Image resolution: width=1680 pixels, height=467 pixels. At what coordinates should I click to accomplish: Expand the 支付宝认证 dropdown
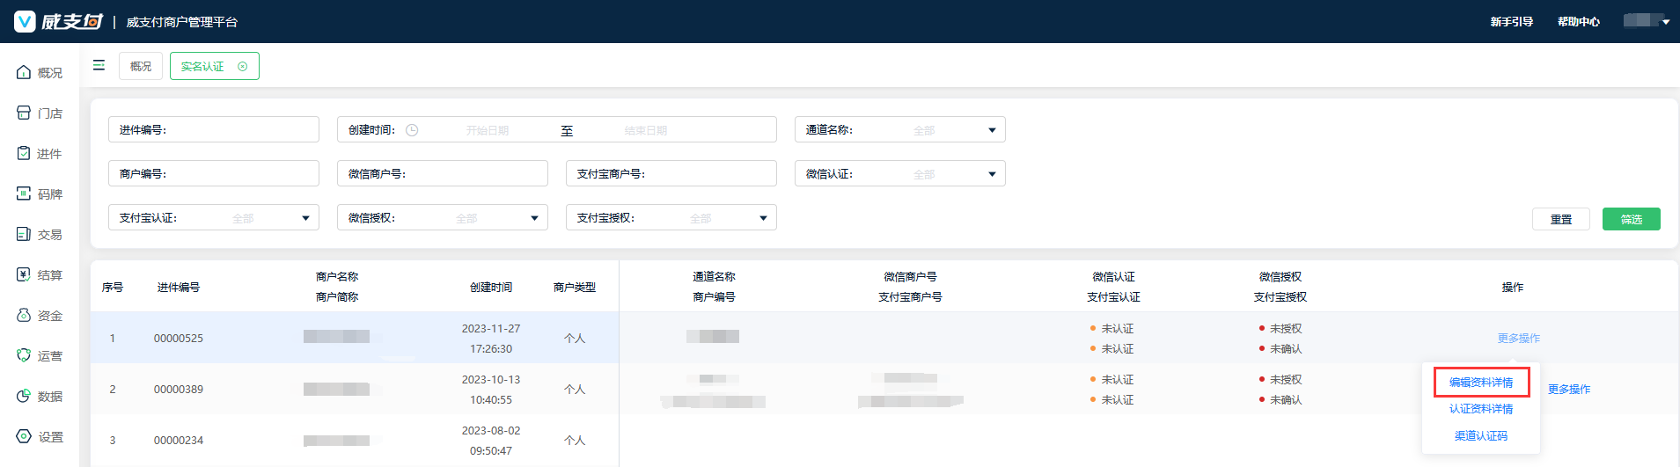[x=305, y=218]
